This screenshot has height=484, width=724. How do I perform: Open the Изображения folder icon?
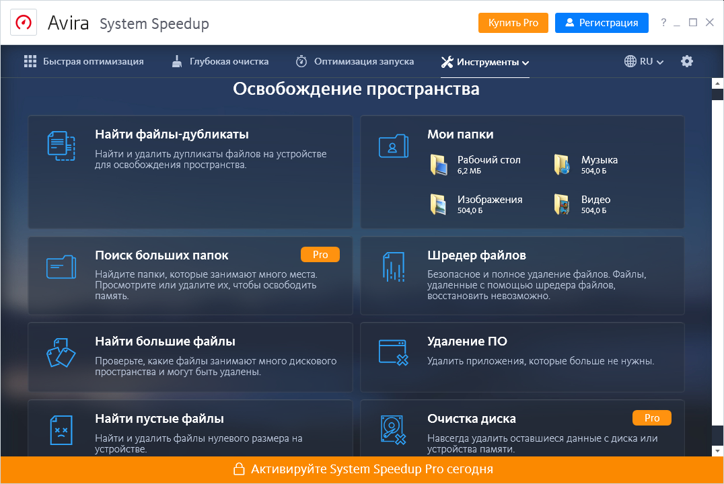click(x=439, y=204)
